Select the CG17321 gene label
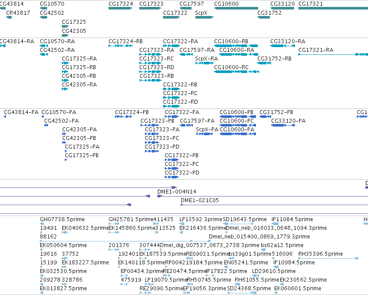 (310, 4)
